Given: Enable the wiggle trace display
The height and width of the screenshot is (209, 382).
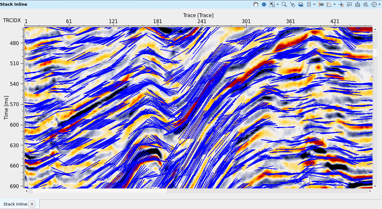Looking at the screenshot, I should (309, 4).
